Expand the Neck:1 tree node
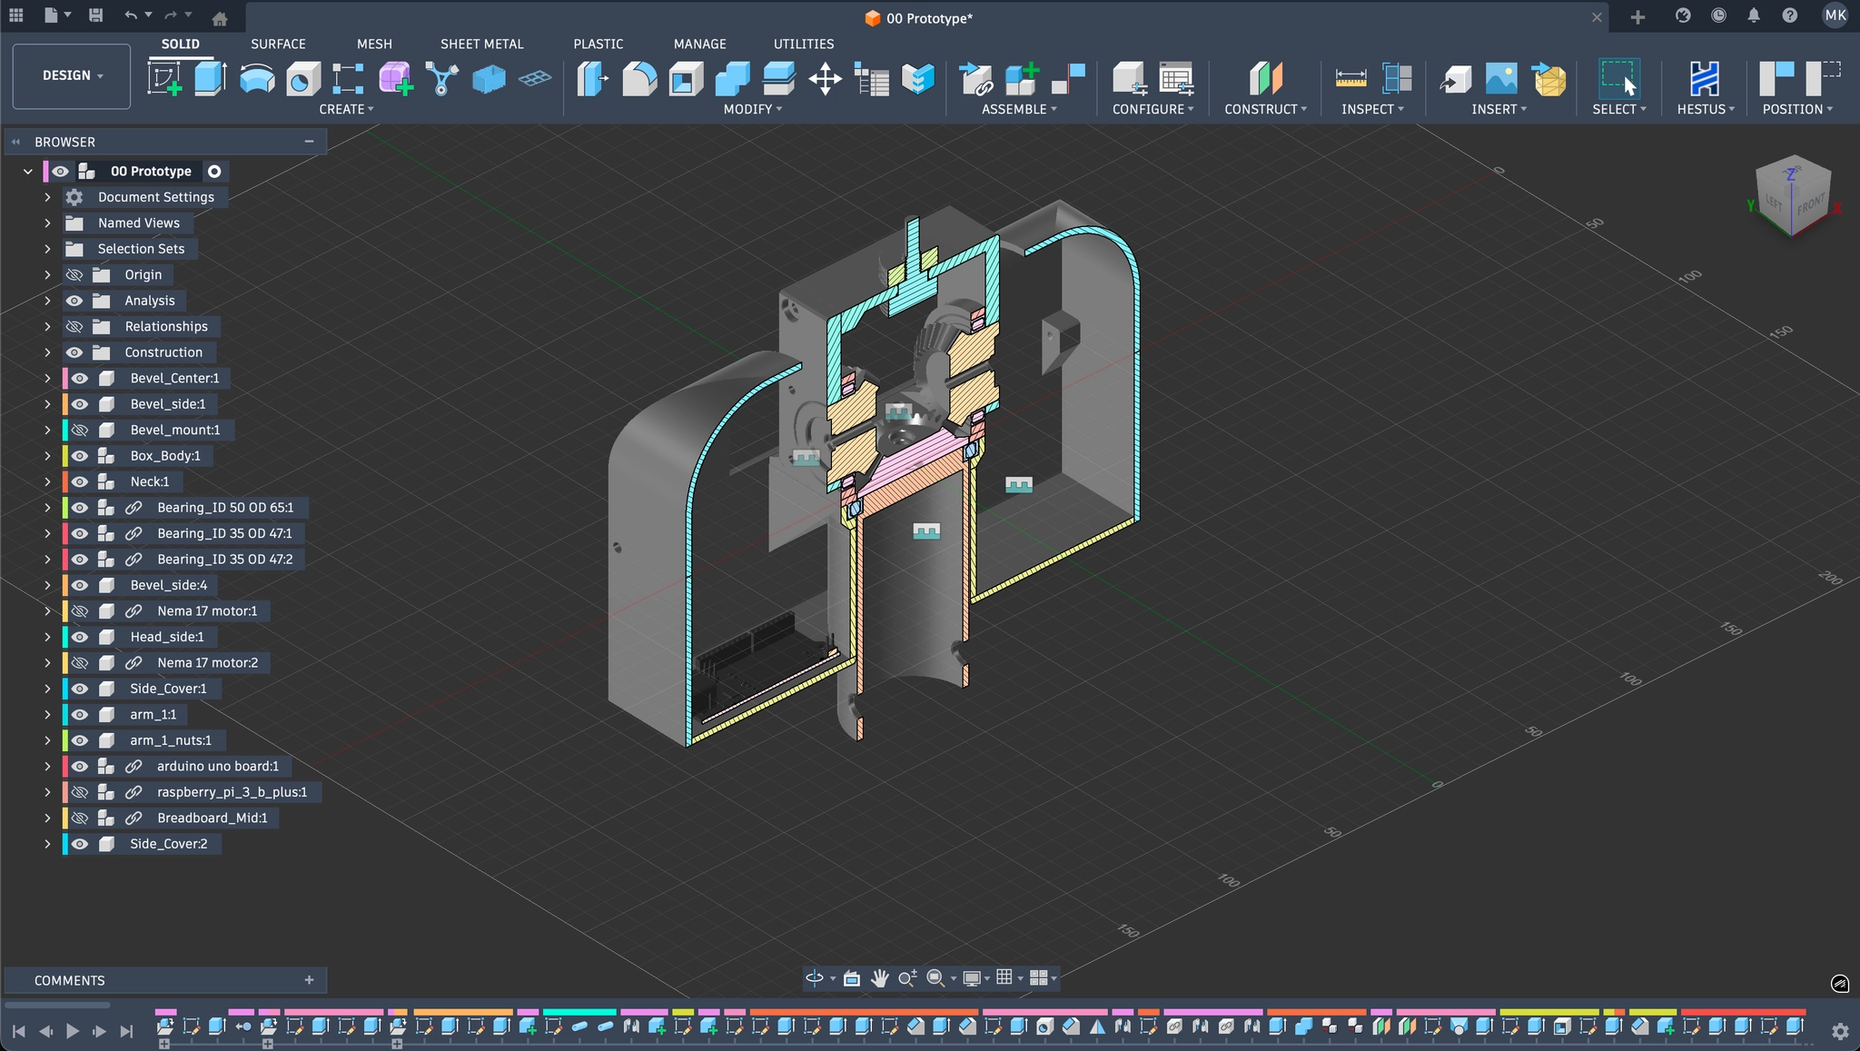This screenshot has height=1051, width=1860. pos(47,481)
